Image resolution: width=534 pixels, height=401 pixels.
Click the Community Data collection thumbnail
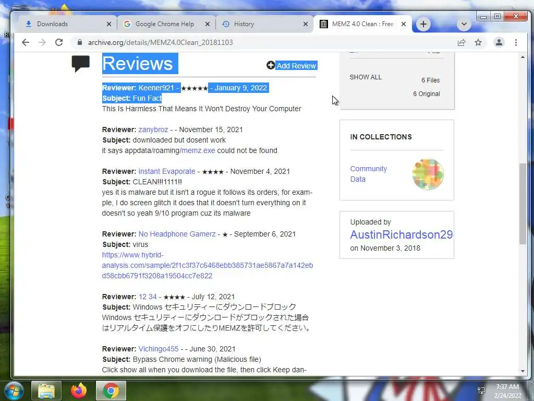428,174
